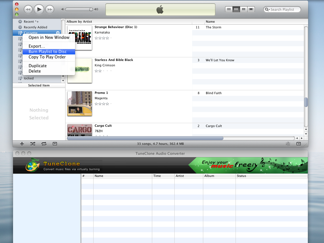Click Strange Behaviour album artwork
Image resolution: width=324 pixels, height=243 pixels.
click(x=83, y=38)
